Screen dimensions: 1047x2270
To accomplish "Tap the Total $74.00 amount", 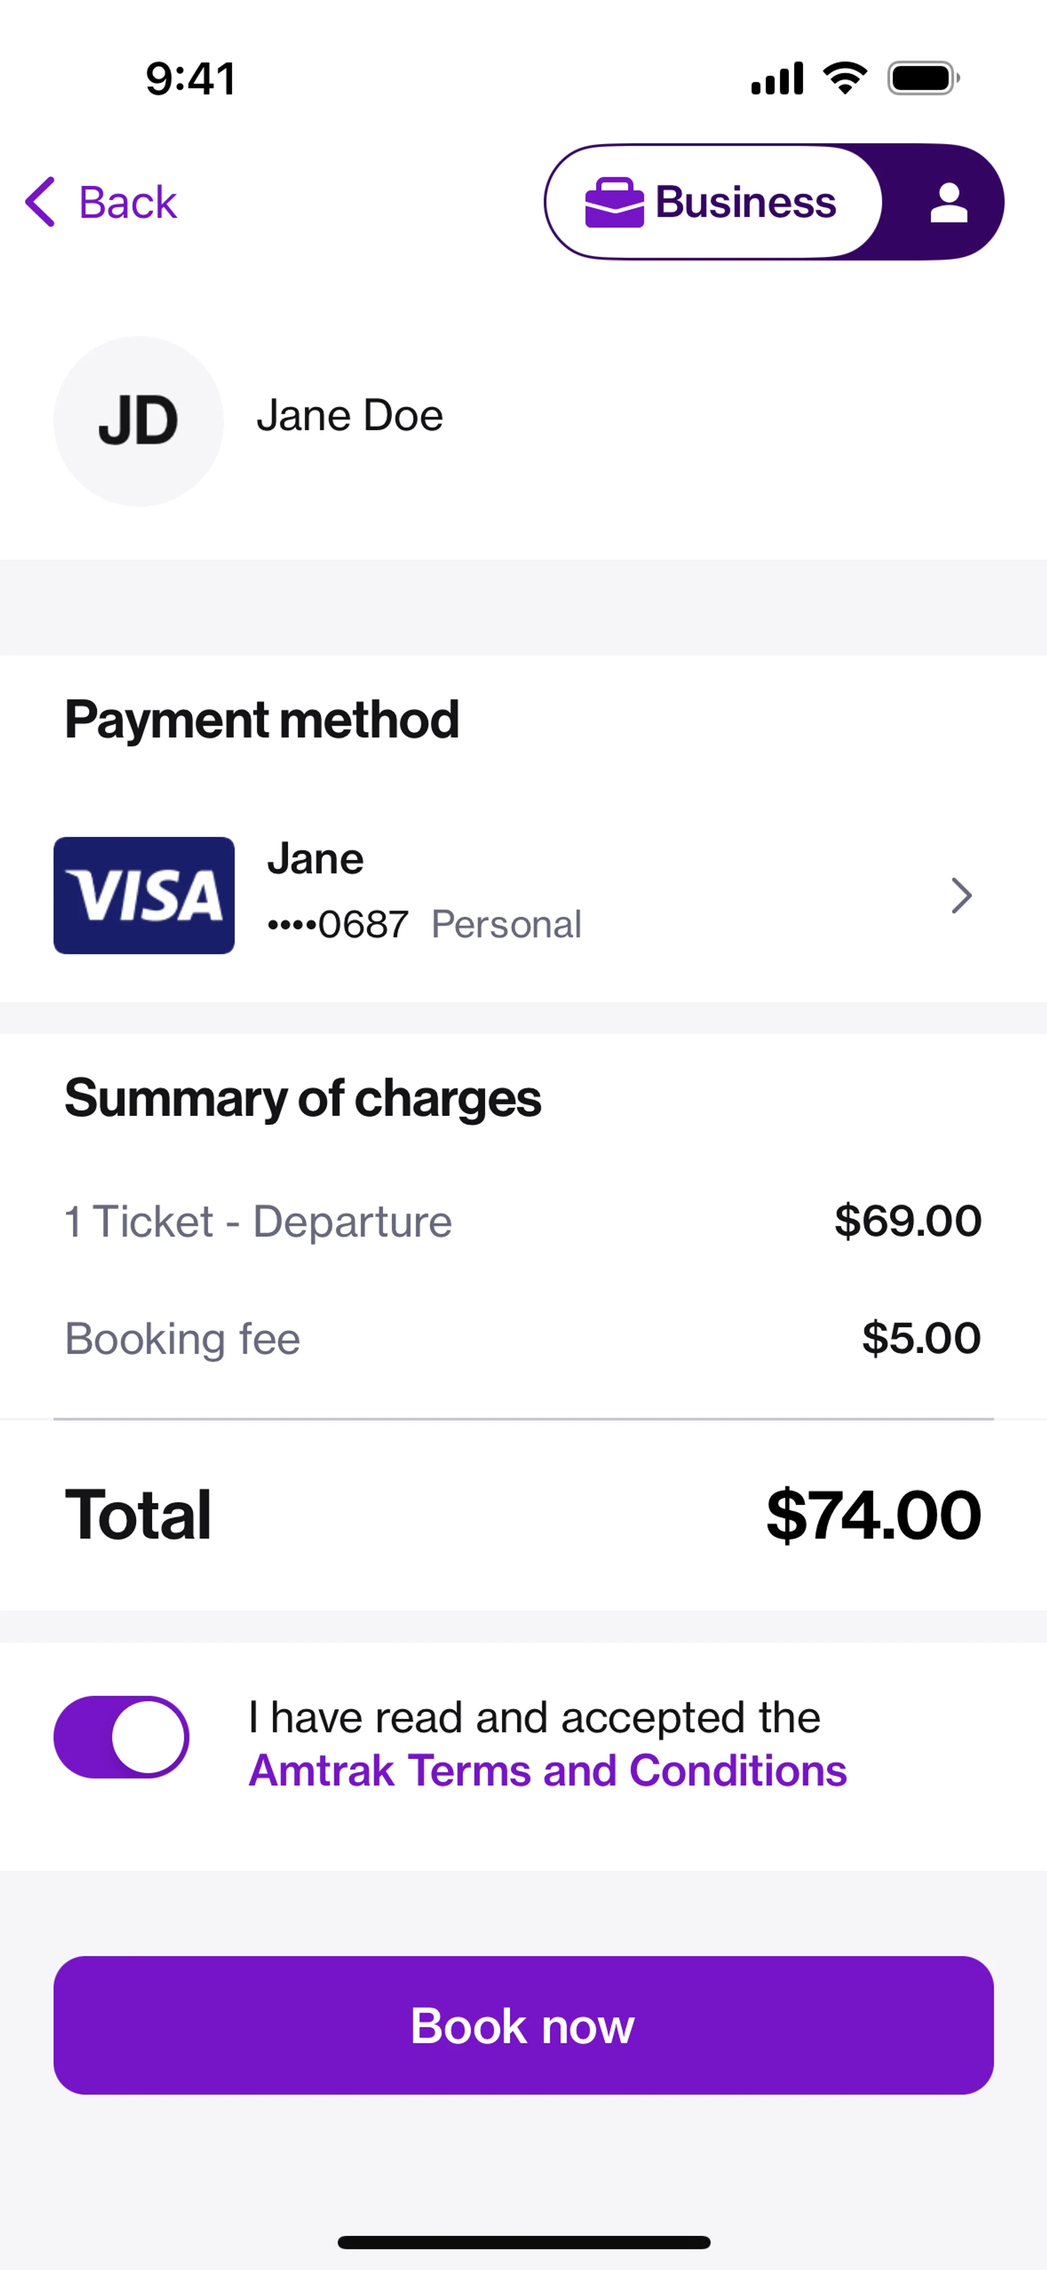I will 872,1515.
